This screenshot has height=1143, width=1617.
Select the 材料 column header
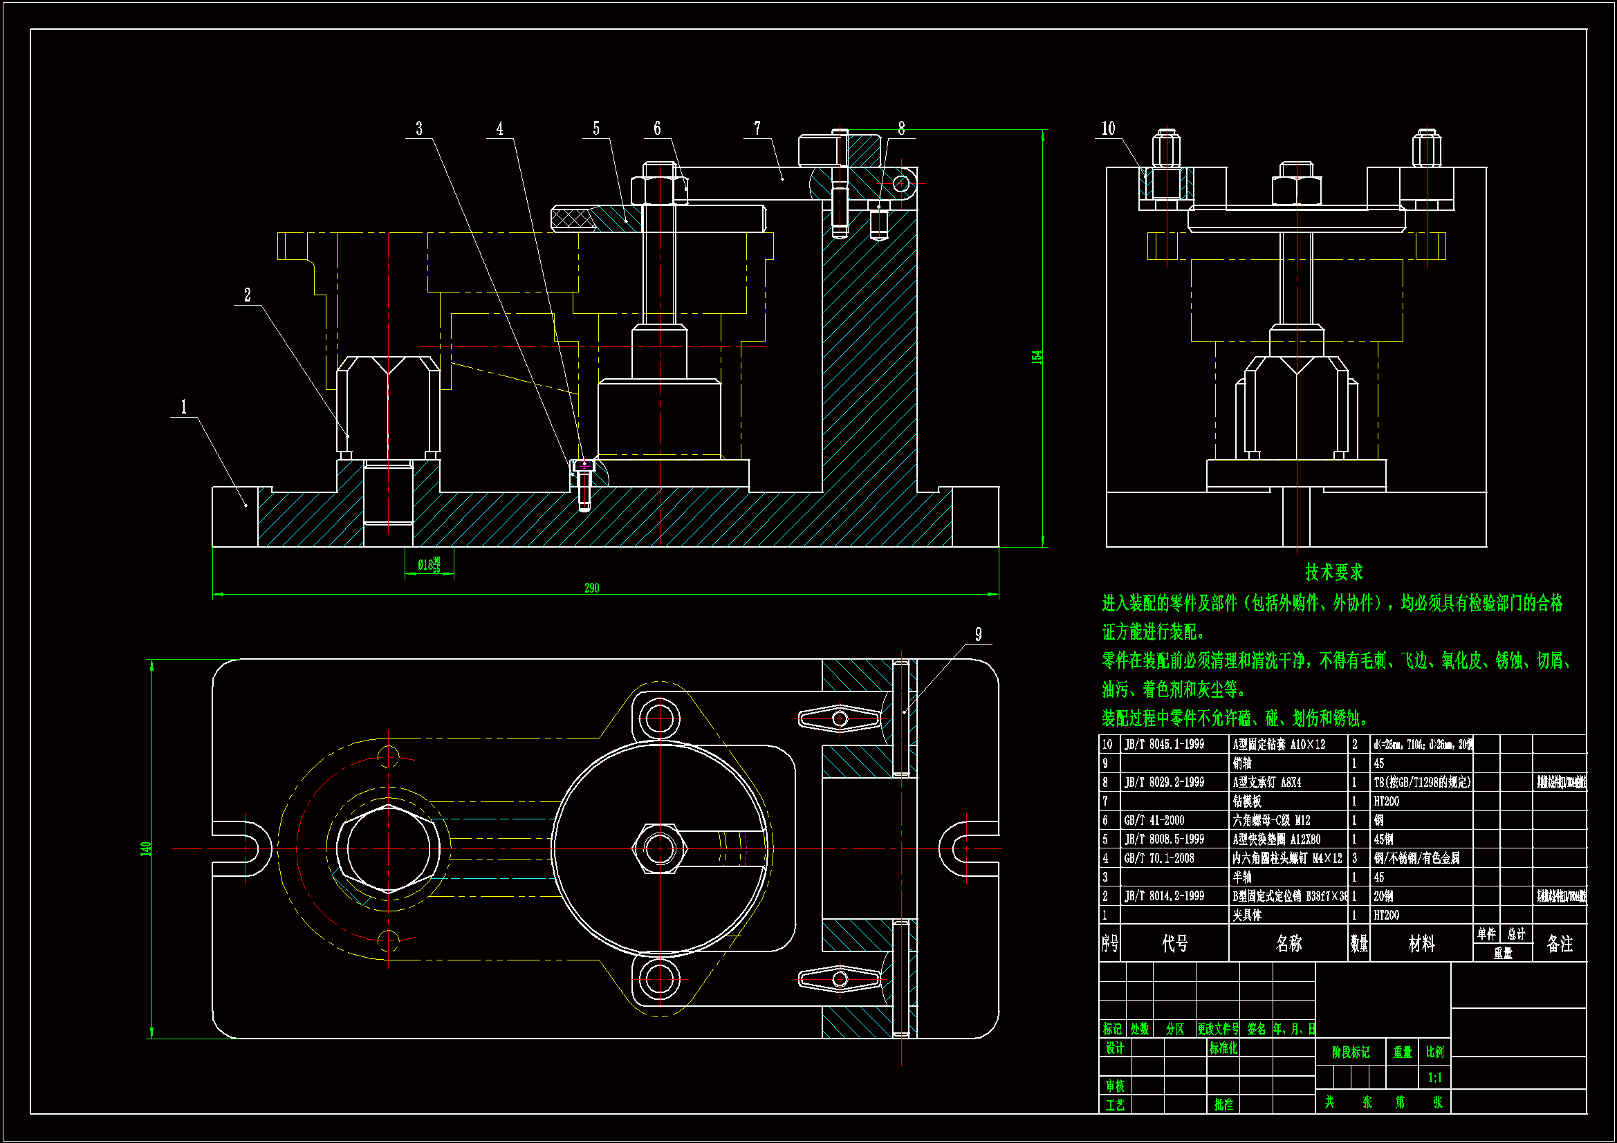coord(1421,943)
